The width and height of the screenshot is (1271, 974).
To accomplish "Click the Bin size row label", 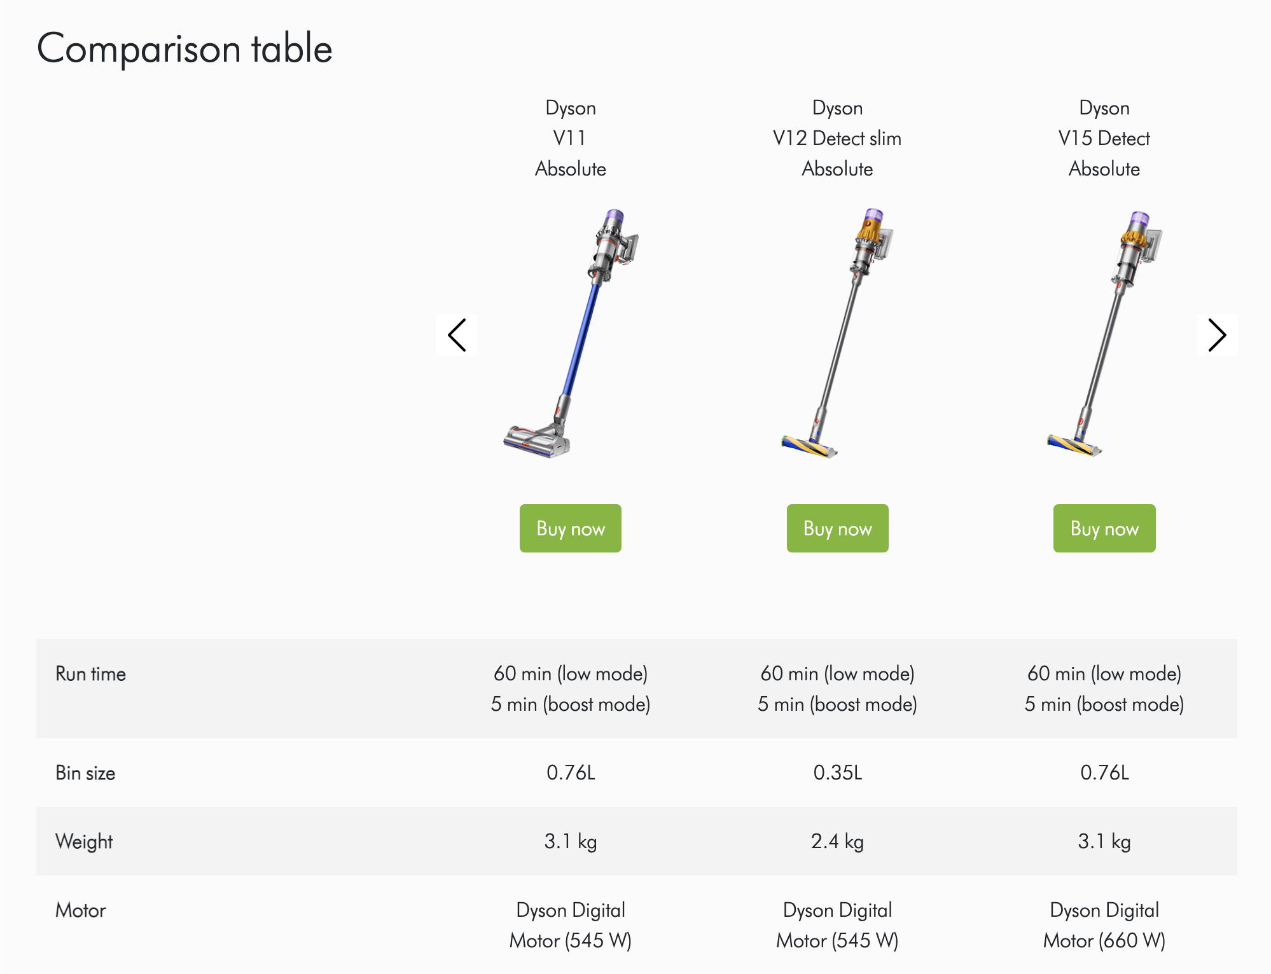I will pos(85,772).
